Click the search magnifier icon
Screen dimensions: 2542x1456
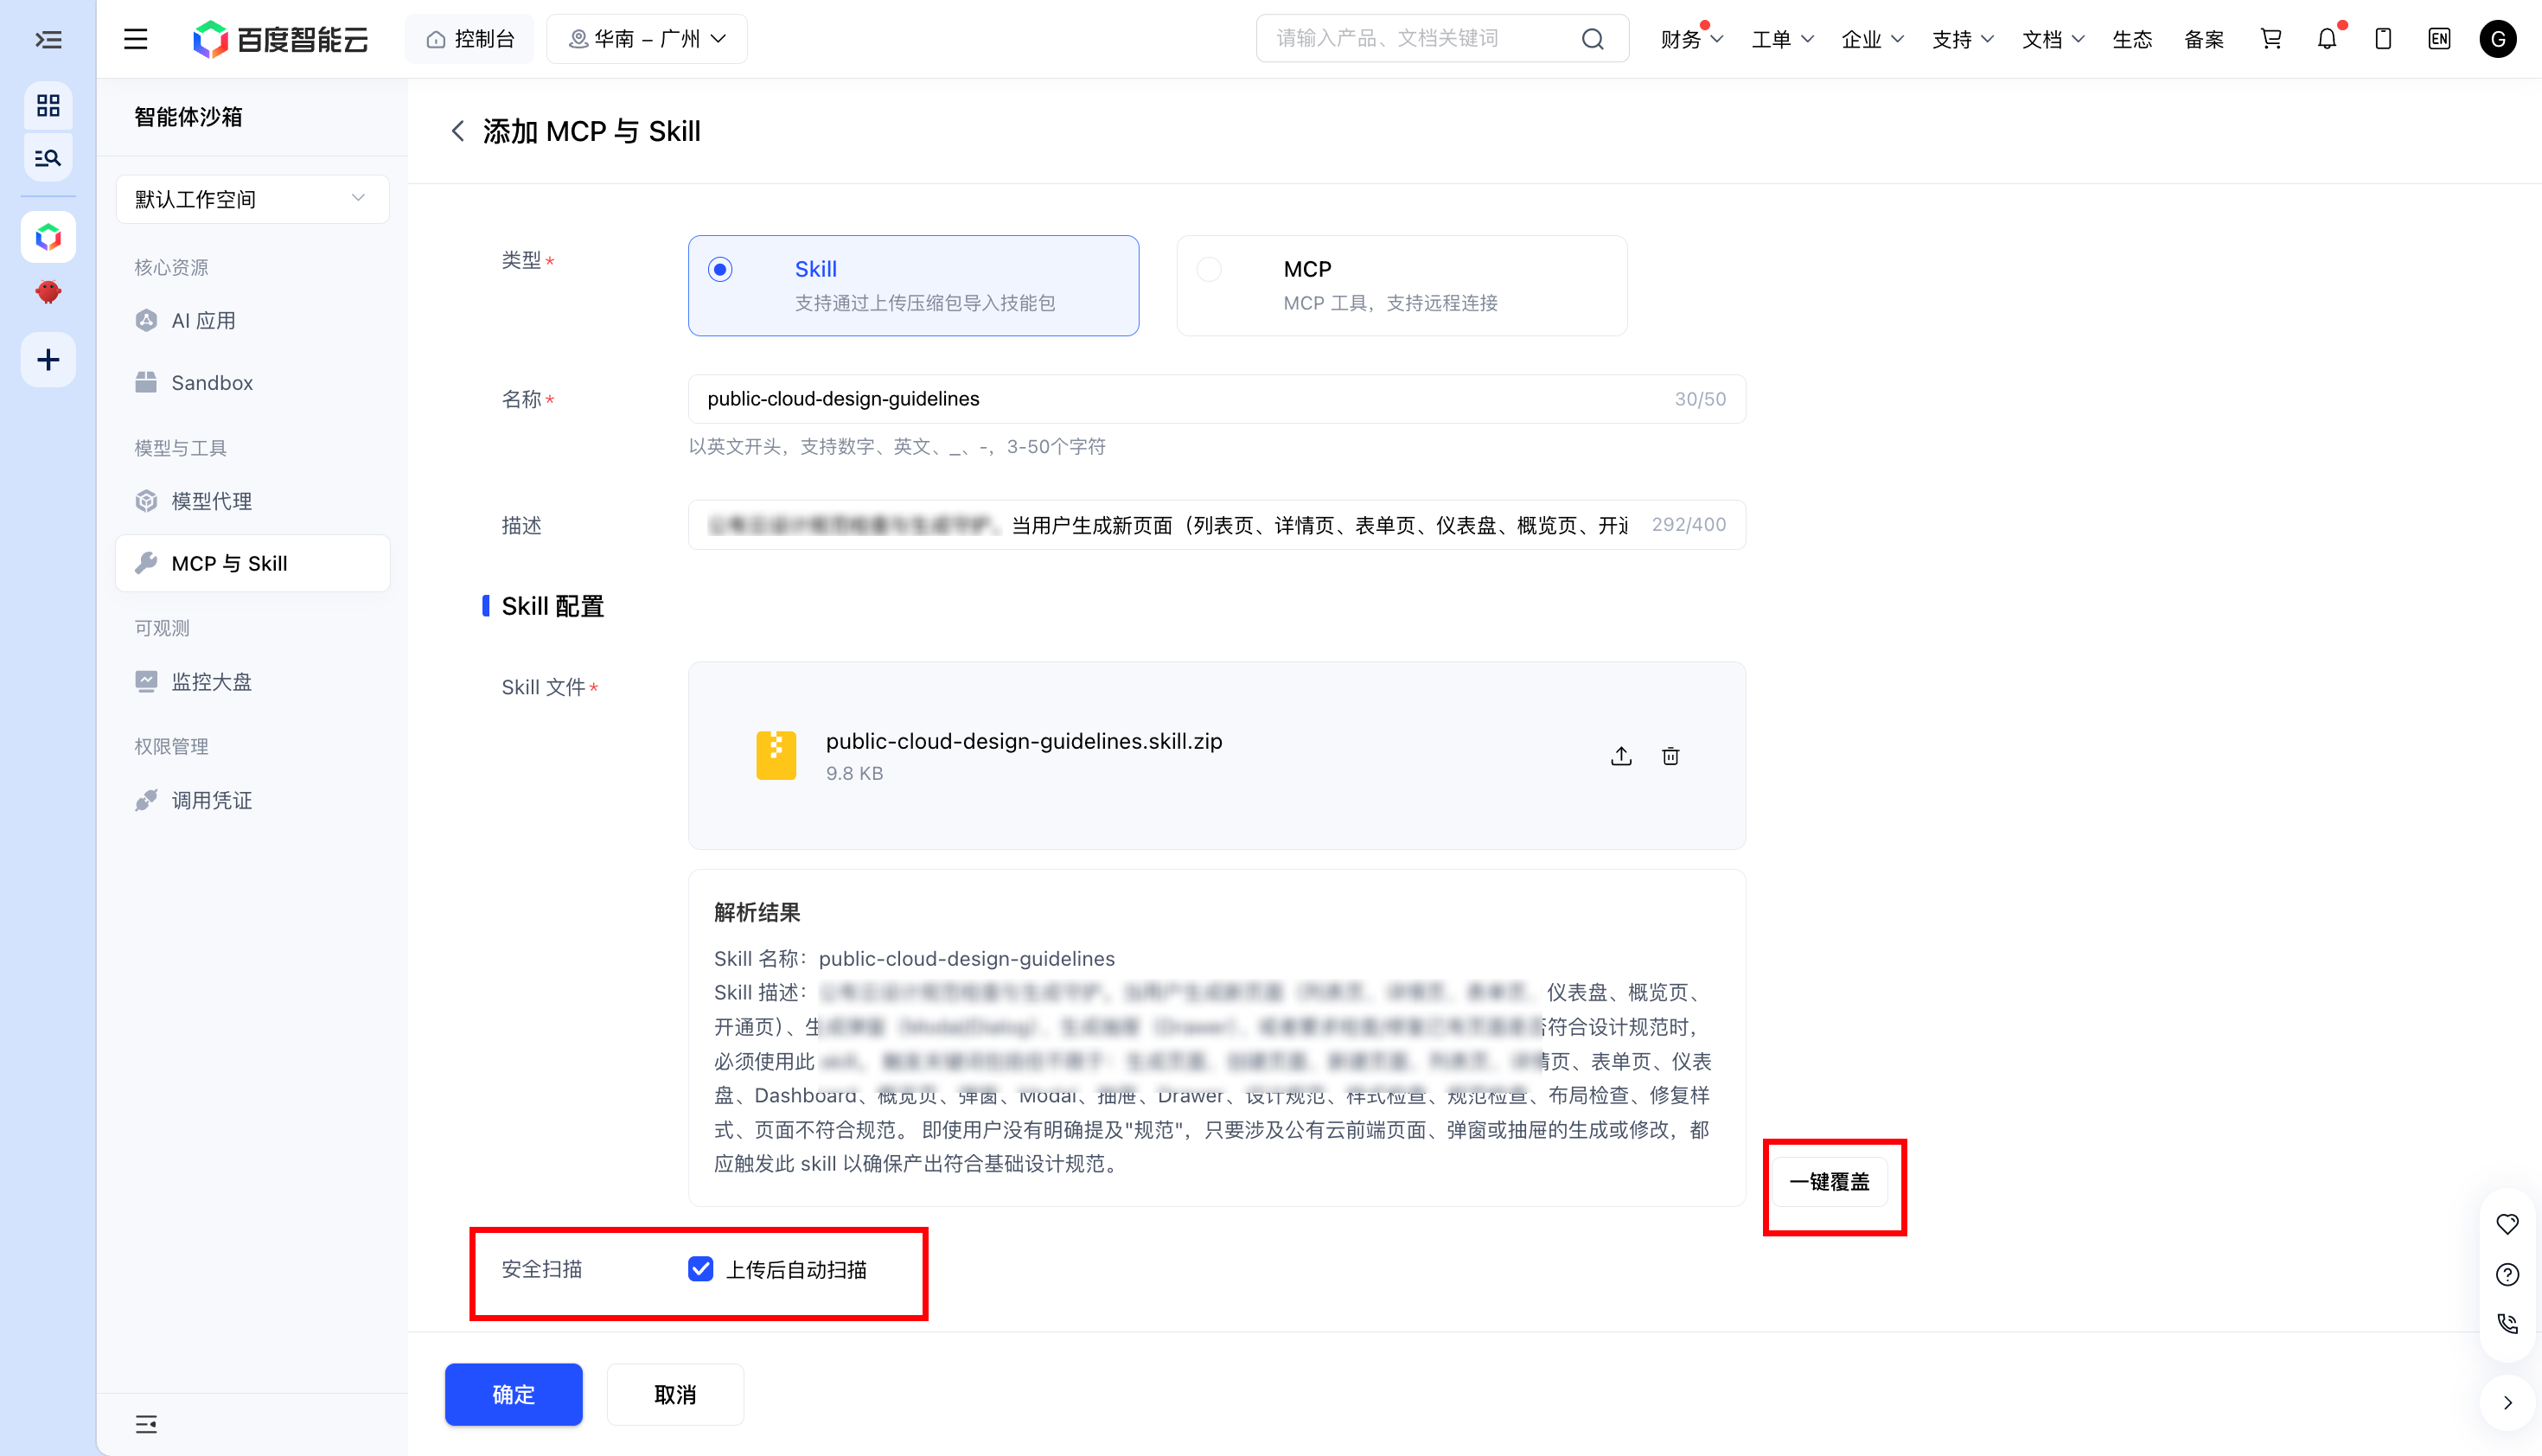point(1592,39)
